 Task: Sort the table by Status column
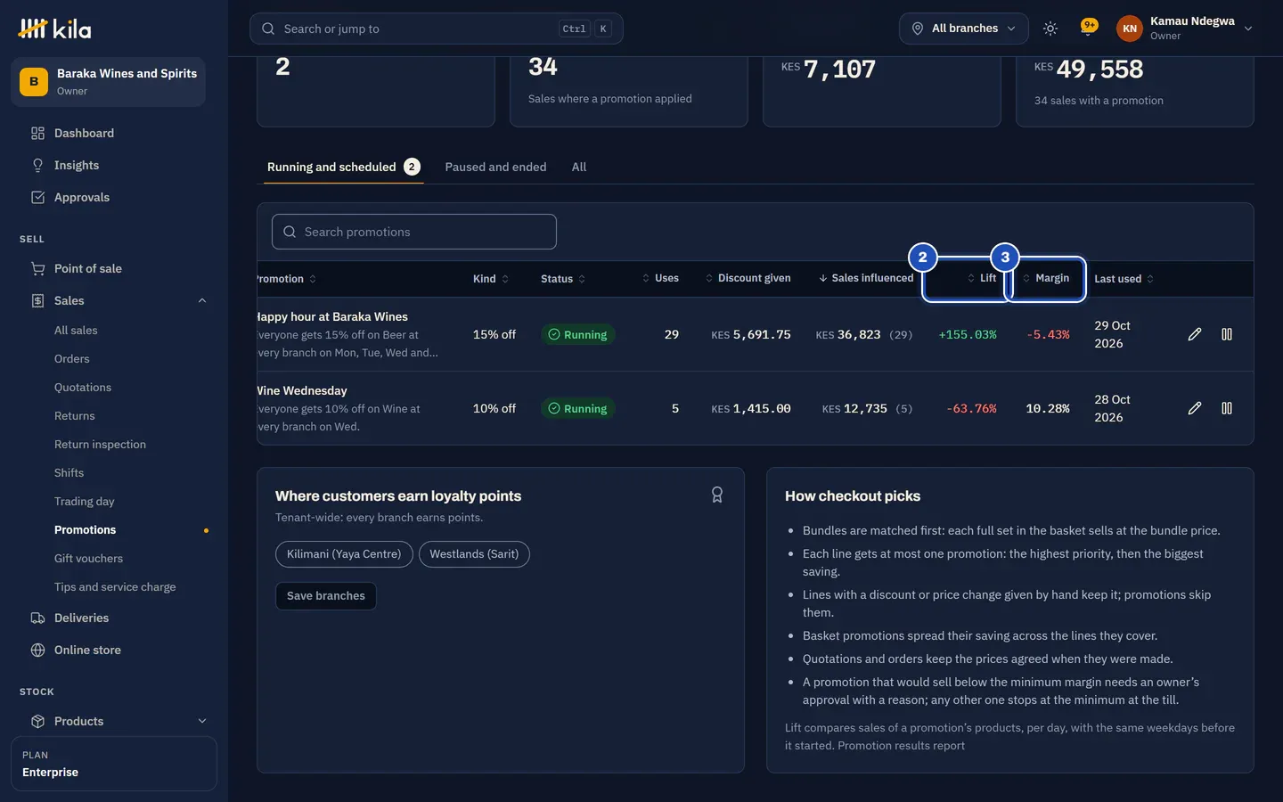563,279
